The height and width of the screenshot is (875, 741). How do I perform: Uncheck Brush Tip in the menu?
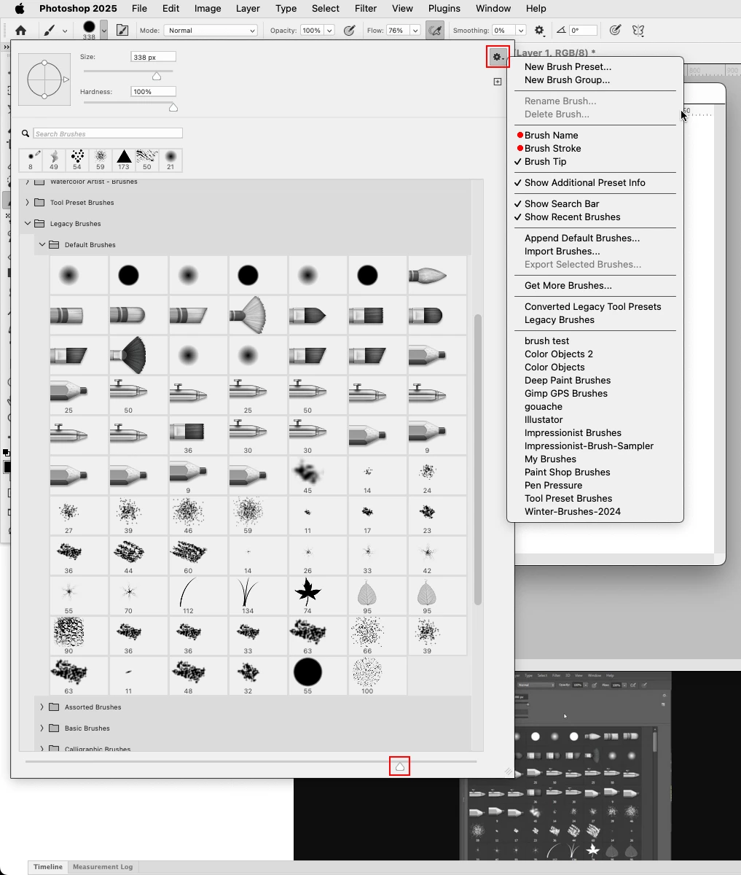point(545,161)
